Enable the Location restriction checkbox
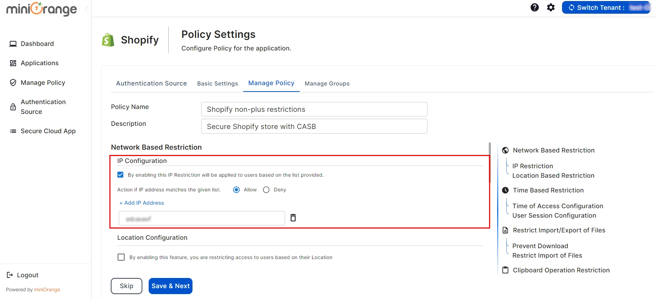656x299 pixels. [121, 257]
